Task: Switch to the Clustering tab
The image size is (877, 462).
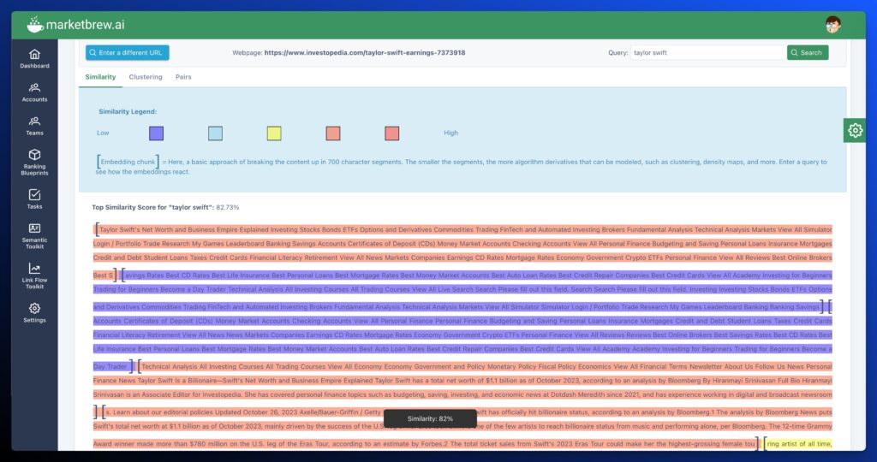Action: pos(146,77)
